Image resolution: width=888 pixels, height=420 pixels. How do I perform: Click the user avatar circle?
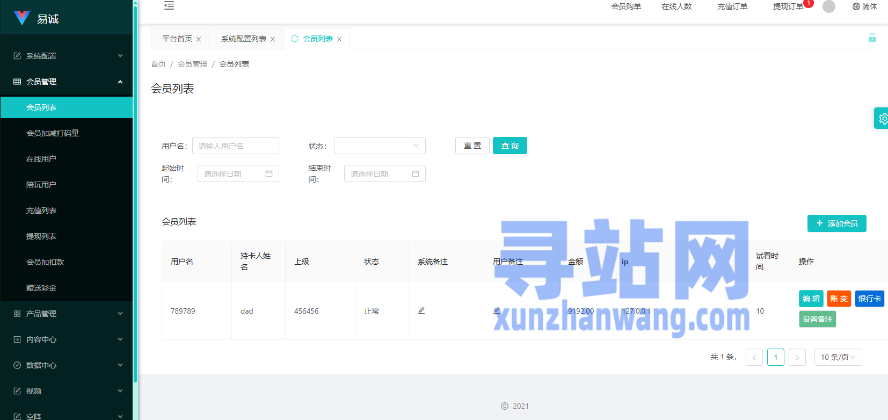point(829,6)
